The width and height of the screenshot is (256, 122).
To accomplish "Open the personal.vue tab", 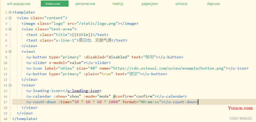I will point(85,4).
